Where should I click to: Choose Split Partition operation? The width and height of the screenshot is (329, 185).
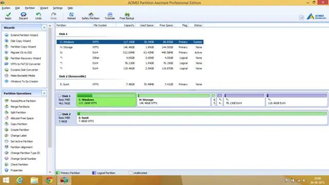click(x=18, y=113)
